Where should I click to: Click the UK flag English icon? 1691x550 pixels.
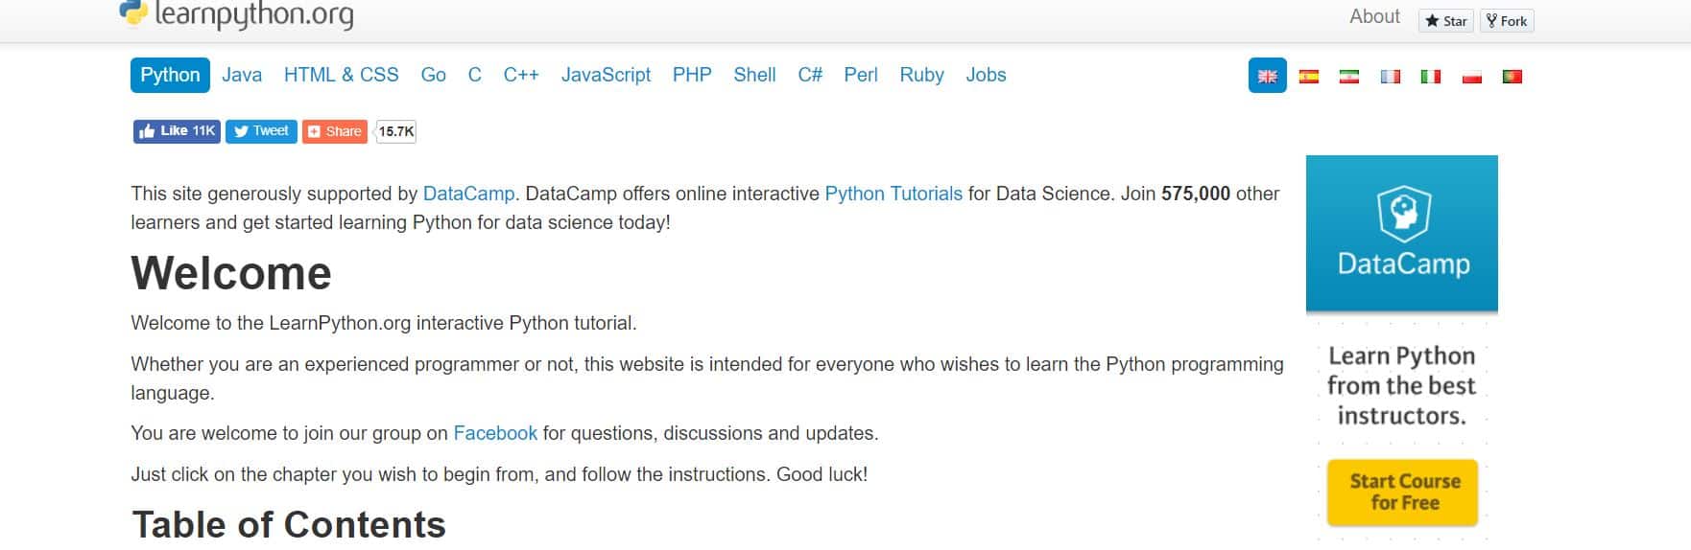pos(1267,77)
